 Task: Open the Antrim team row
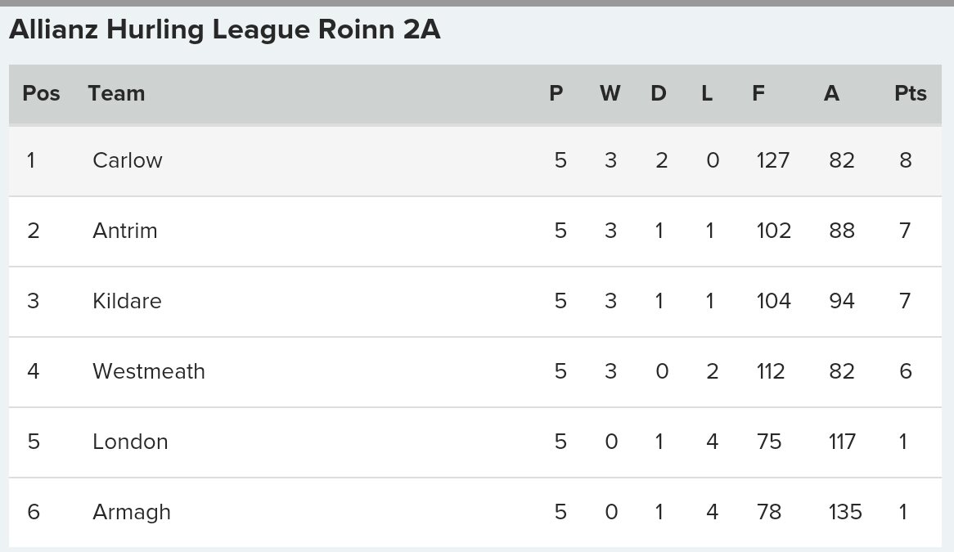click(475, 231)
